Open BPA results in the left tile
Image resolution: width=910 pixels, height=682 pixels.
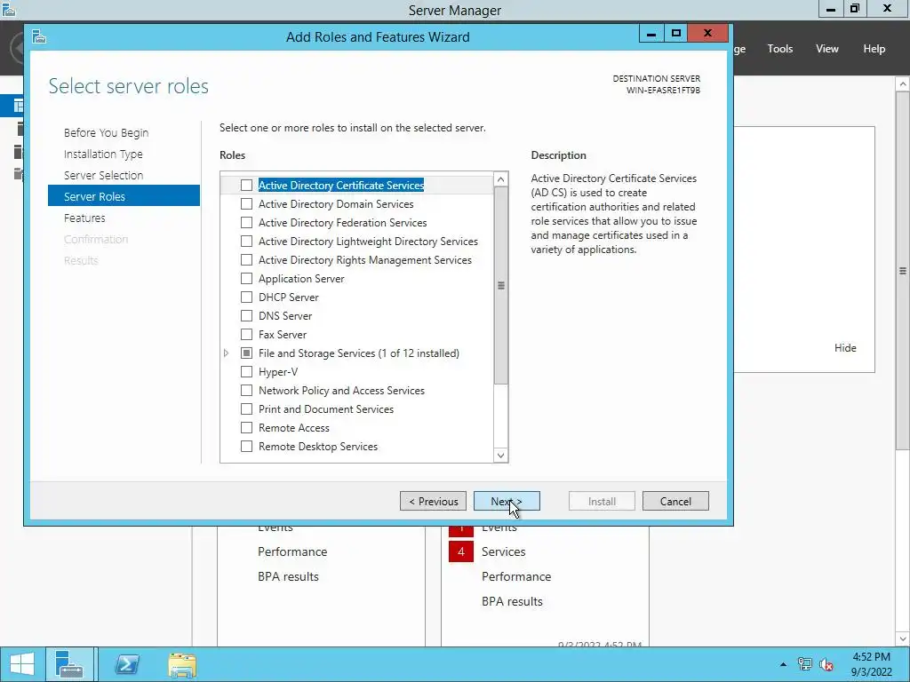(288, 576)
